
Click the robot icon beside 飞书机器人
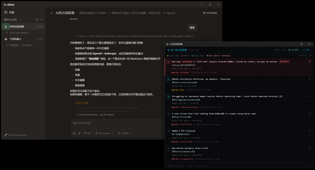6,39
